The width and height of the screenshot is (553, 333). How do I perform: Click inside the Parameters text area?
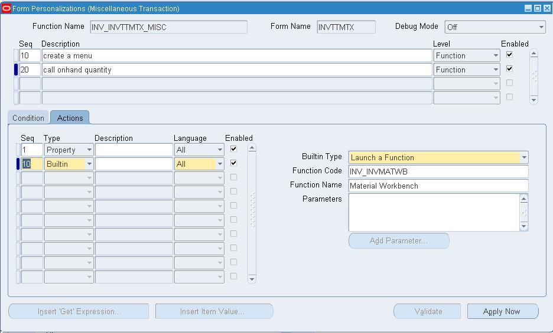[x=434, y=212]
